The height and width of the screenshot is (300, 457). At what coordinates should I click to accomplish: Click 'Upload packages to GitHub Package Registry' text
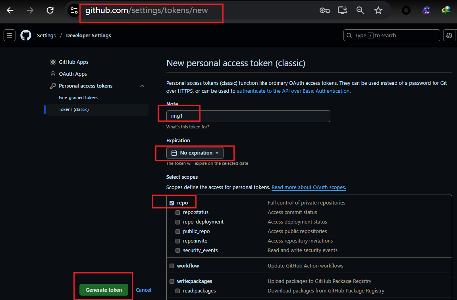click(x=320, y=281)
